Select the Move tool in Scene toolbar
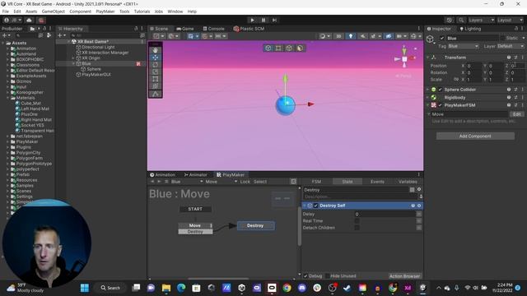The width and height of the screenshot is (527, 296). pyautogui.click(x=156, y=58)
